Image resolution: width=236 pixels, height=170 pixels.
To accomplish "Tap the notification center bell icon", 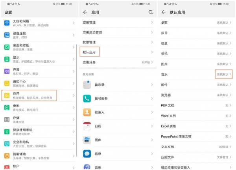I will [x=7, y=83].
